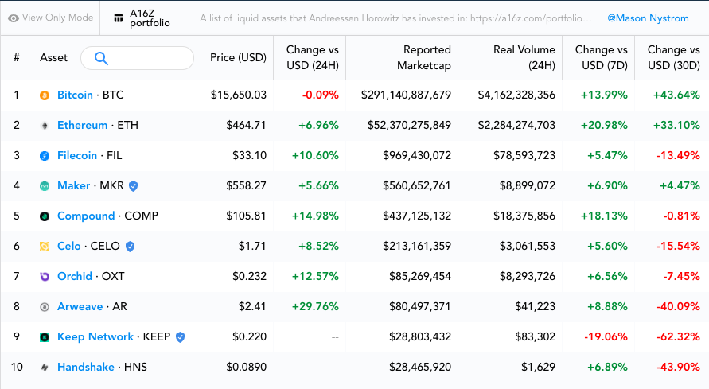Click Handshake price $0.0890

246,367
